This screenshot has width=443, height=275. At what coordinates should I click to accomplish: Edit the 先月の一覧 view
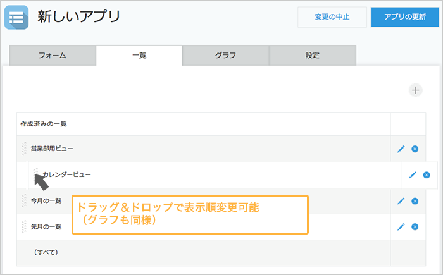click(x=401, y=226)
